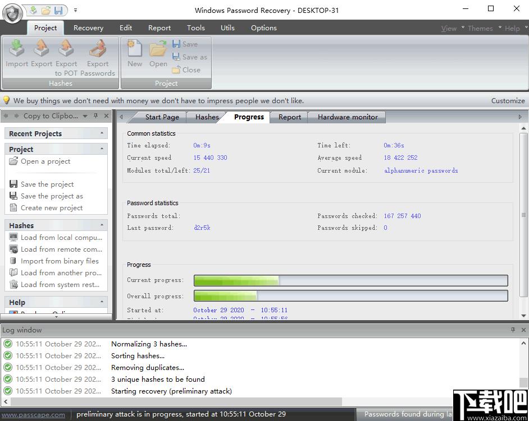Screen dimensions: 529x421
Task: Click the quick access import icon
Action: [33, 10]
